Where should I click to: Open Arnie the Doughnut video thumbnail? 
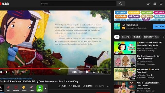point(125,87)
